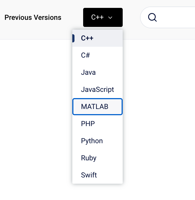This screenshot has width=195, height=200.
Task: Select the focused MATLAB option
Action: [x=97, y=107]
